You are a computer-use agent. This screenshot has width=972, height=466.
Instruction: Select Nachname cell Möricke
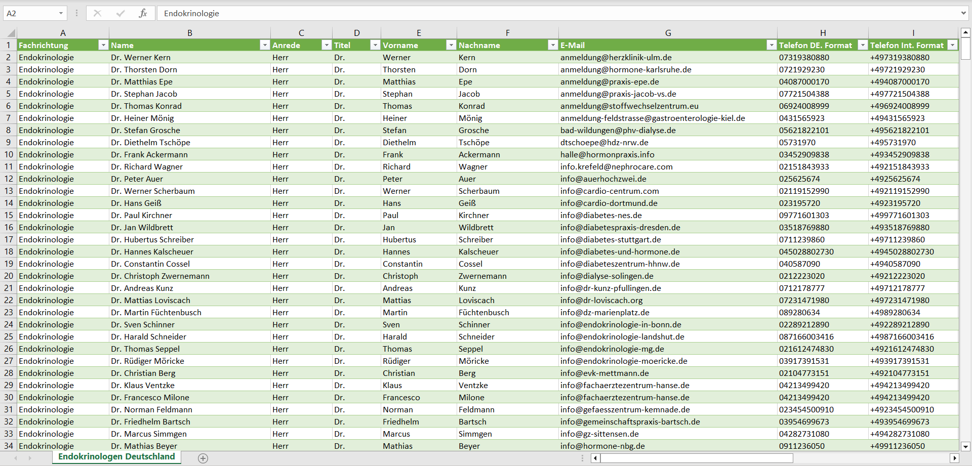pos(508,361)
